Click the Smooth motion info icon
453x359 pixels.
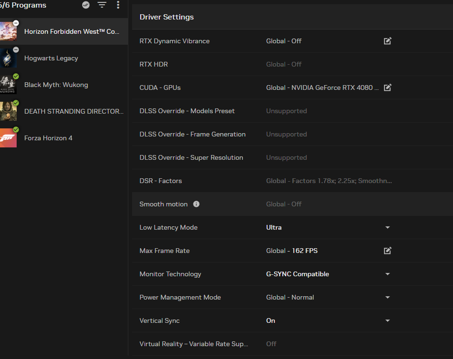pyautogui.click(x=196, y=204)
